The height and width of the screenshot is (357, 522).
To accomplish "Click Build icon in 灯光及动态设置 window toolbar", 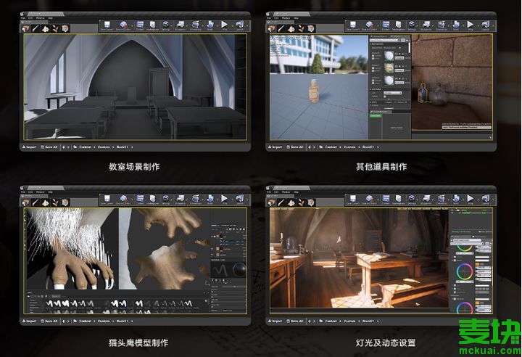I will [456, 200].
